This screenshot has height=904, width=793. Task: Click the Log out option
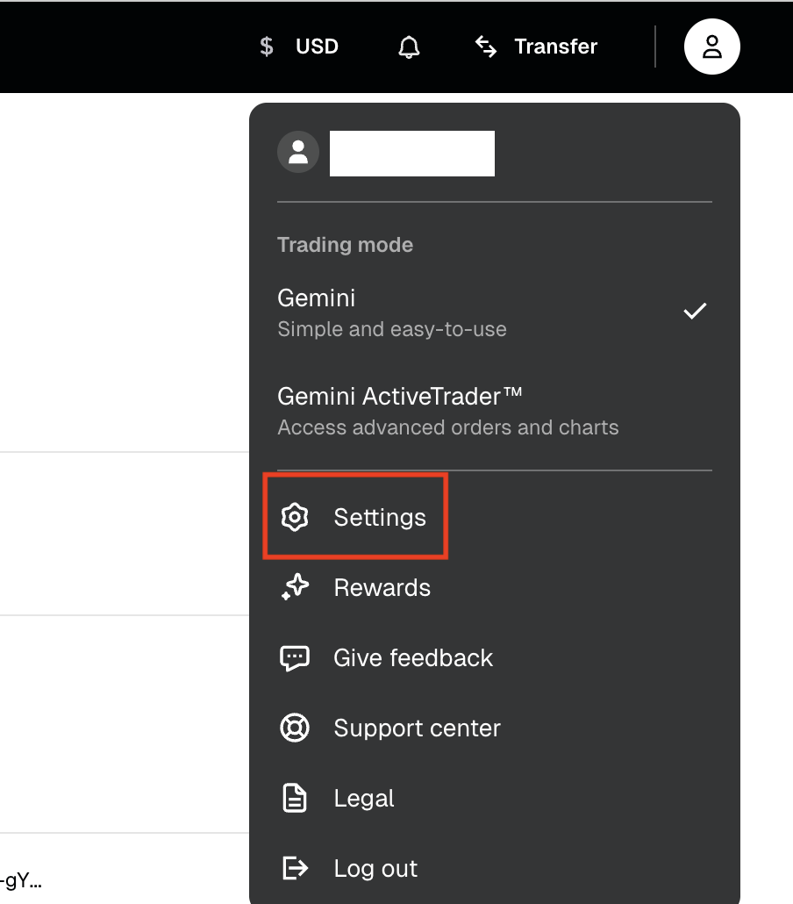[x=375, y=868]
